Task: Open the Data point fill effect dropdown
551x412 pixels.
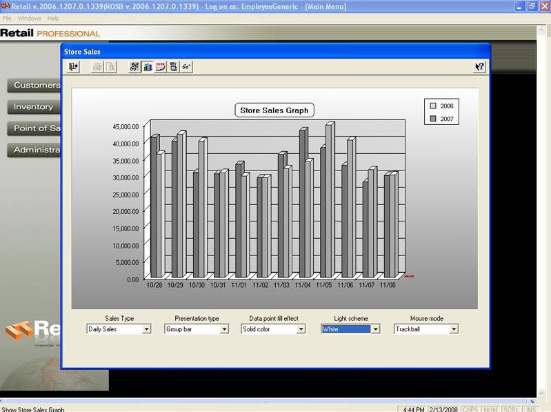Action: tap(301, 329)
